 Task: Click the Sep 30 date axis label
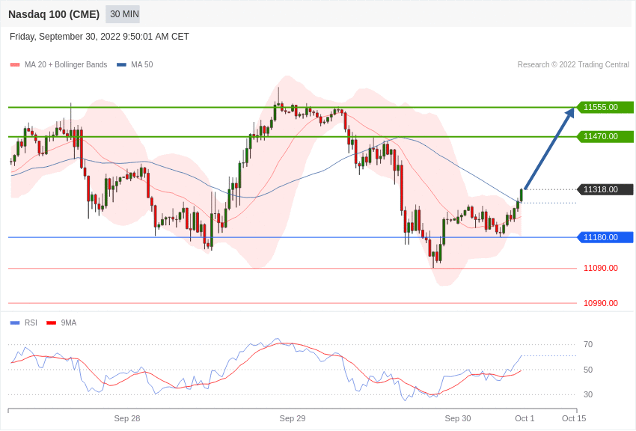[x=458, y=418]
